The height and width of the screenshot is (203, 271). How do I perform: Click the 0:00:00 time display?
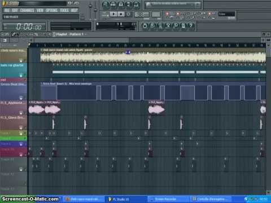(24, 27)
